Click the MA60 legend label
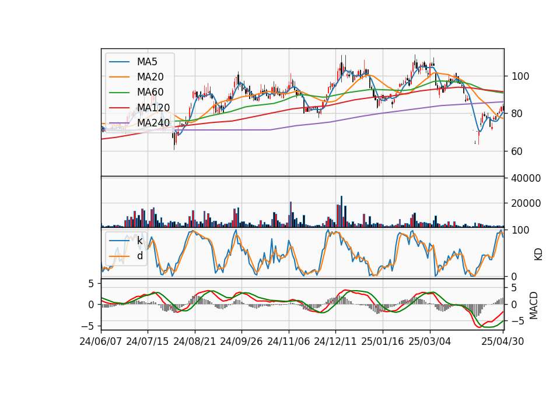The image size is (560, 402). 150,92
